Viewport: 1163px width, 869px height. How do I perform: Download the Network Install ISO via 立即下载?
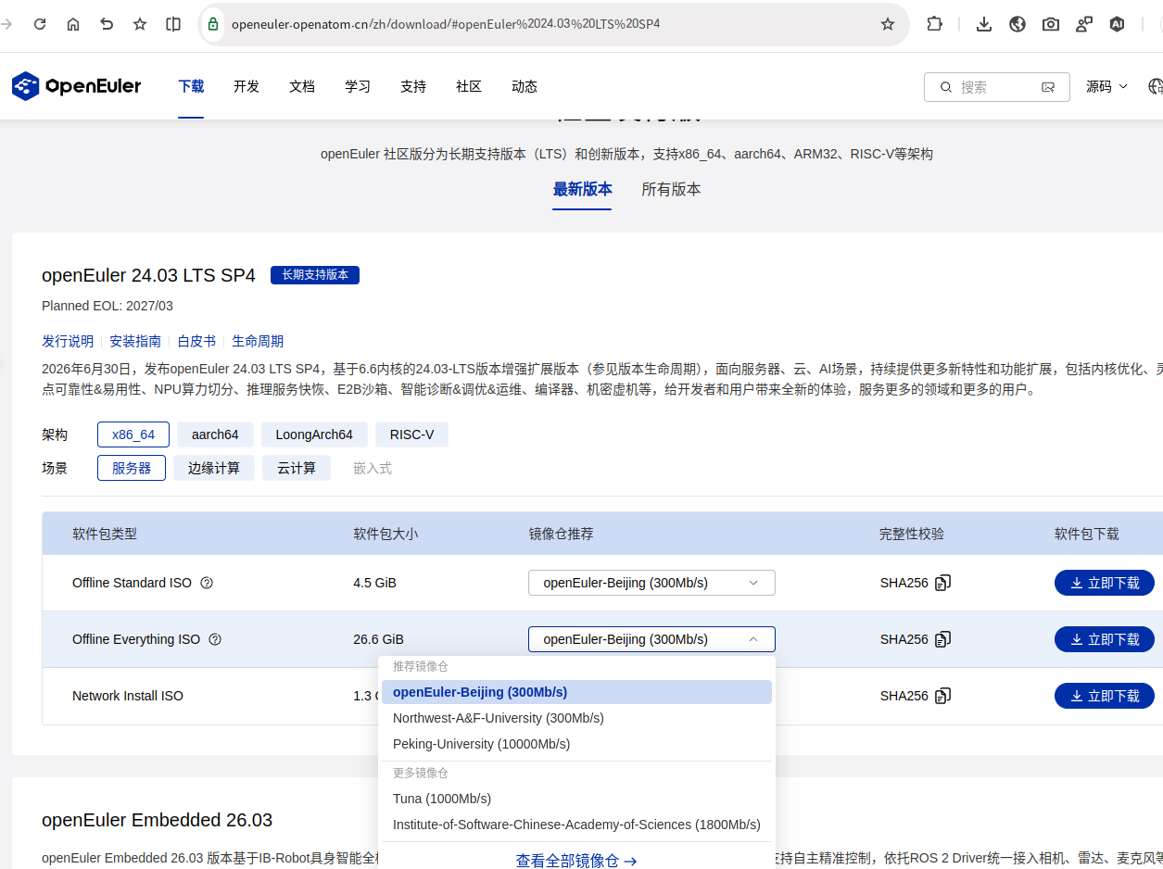1105,696
